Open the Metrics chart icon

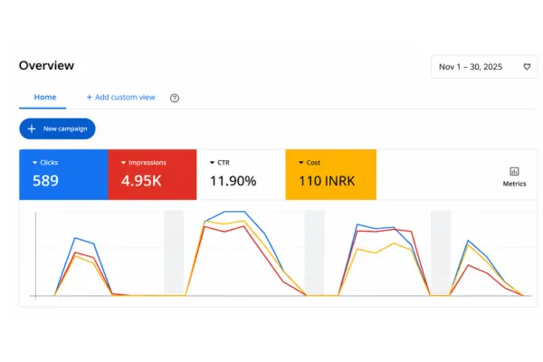[x=514, y=171]
